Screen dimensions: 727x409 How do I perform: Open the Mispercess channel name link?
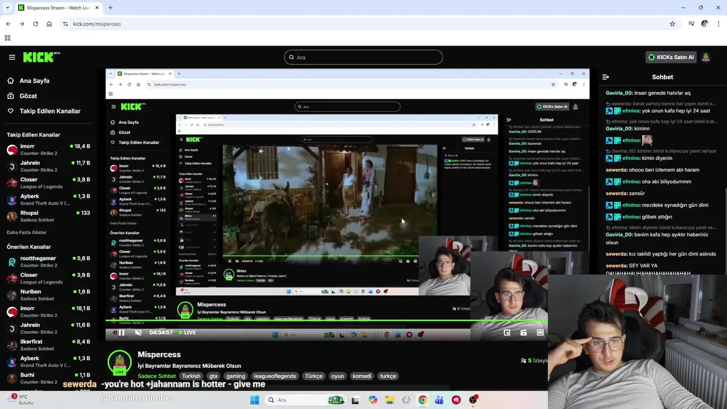(159, 354)
